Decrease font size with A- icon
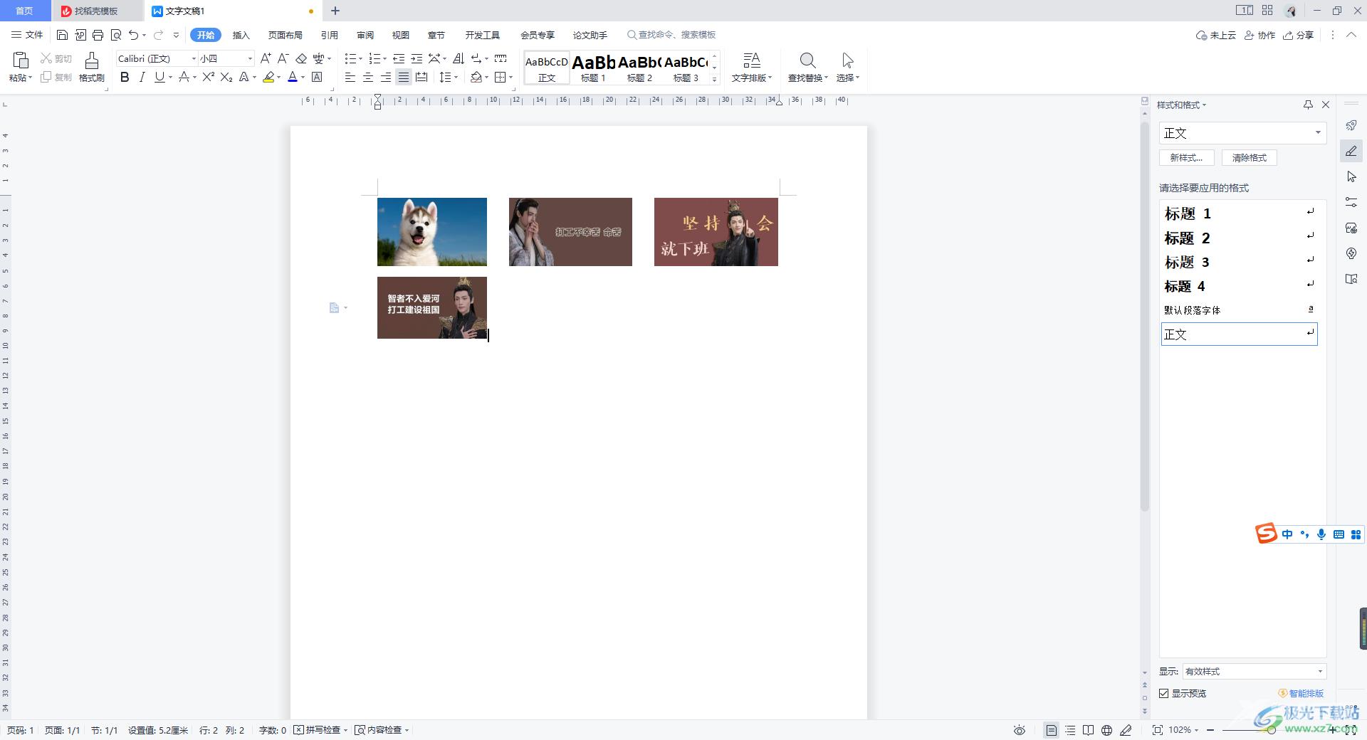Viewport: 1367px width, 740px height. pos(283,58)
